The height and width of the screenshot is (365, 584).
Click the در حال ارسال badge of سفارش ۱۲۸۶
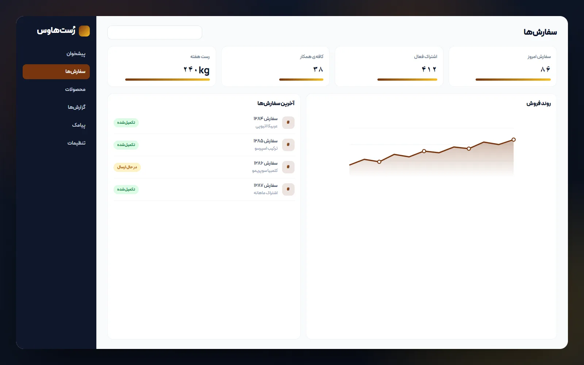[127, 167]
